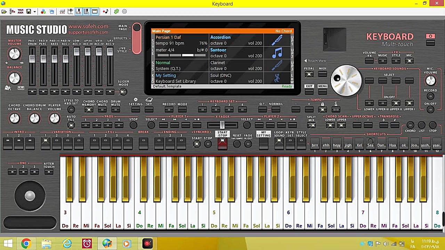Toggle the Upper I On/Off button
The image size is (445, 250).
coord(409,103)
